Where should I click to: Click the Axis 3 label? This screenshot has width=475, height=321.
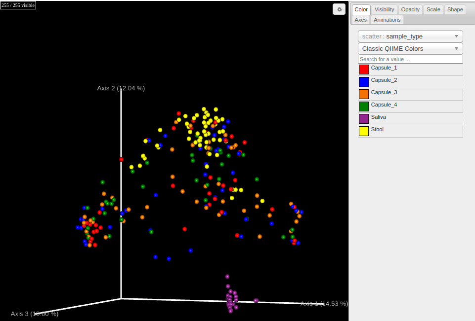(x=35, y=314)
